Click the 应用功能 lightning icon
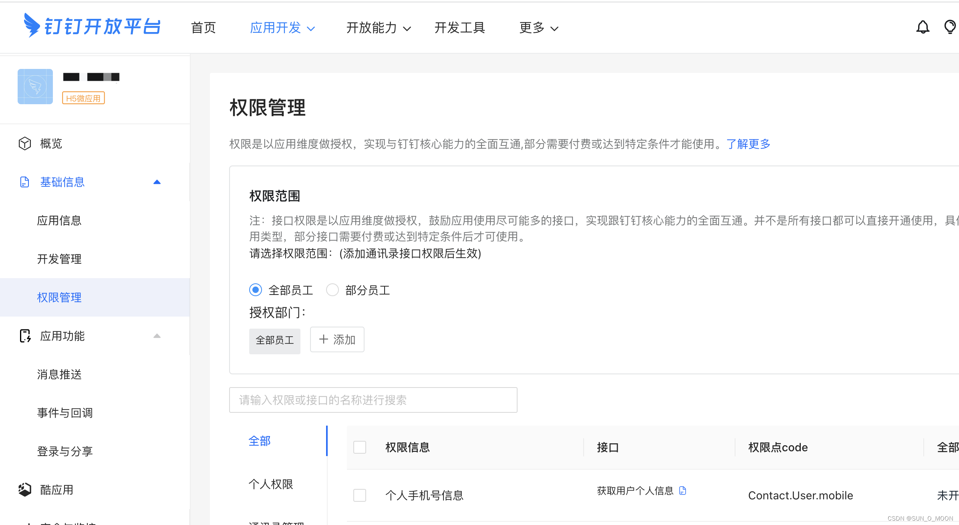959x525 pixels. click(25, 336)
